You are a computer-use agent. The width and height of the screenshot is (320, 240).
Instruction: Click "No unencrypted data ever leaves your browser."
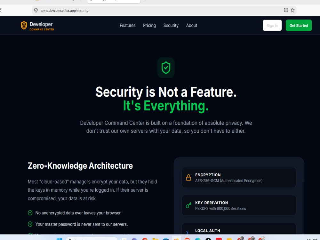pos(78,213)
